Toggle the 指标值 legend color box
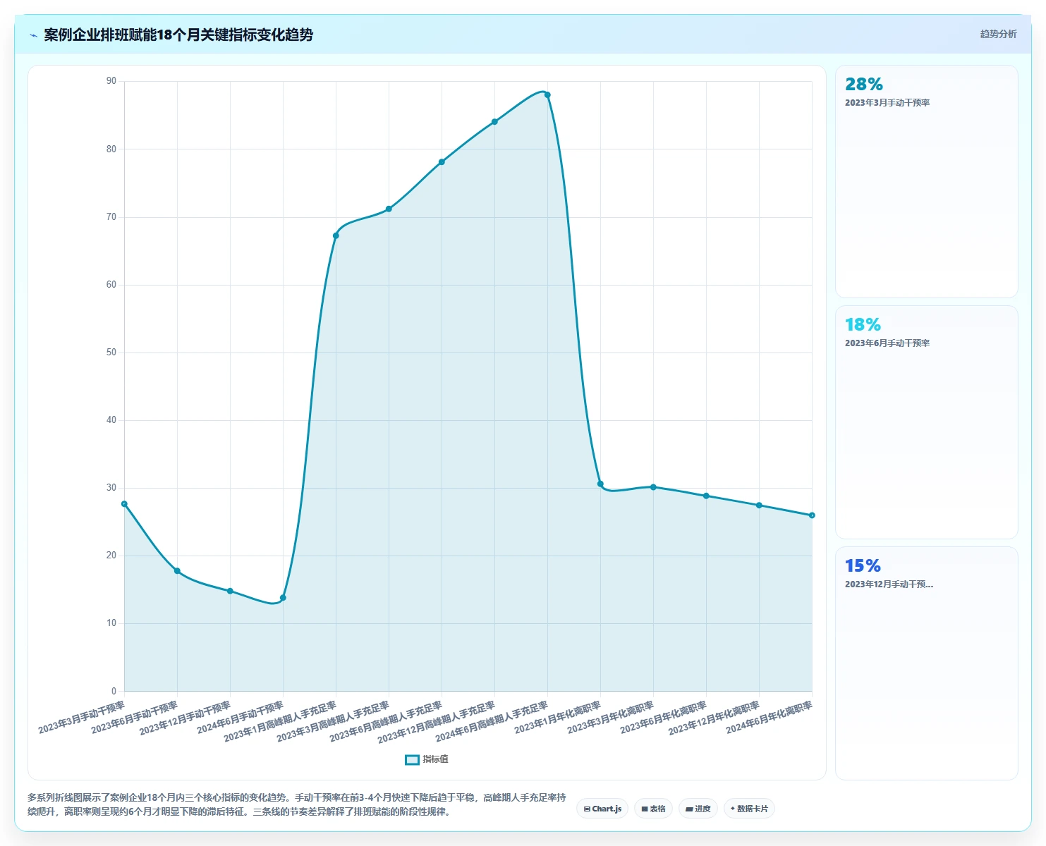 pyautogui.click(x=412, y=759)
